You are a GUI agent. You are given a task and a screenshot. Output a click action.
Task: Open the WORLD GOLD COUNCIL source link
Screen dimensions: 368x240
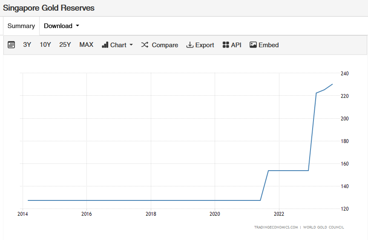324,227
